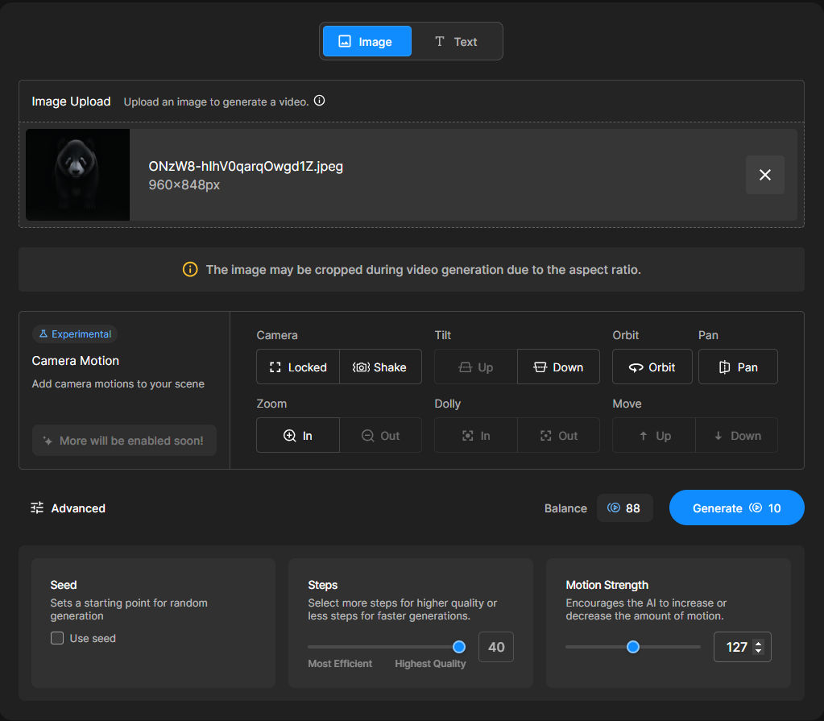Switch to the Text tab
The height and width of the screenshot is (721, 824).
click(x=456, y=42)
